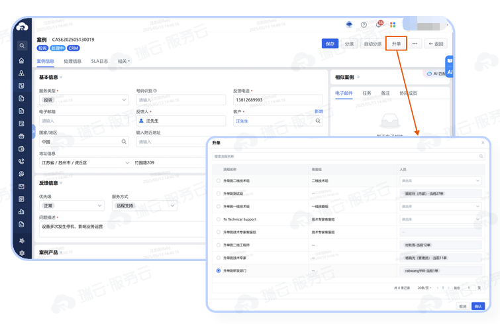Open the colorful app grid icon

(393, 25)
